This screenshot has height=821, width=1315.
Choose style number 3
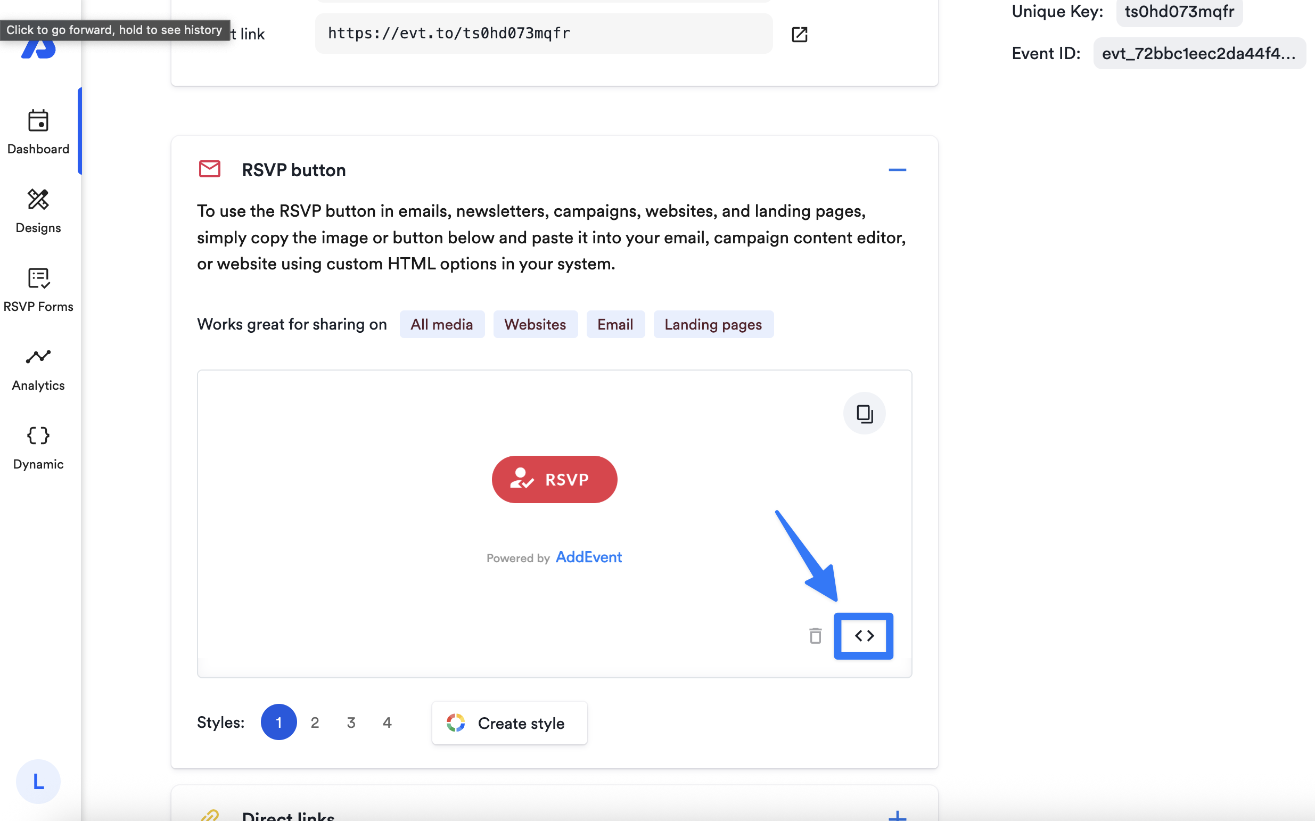(x=351, y=722)
